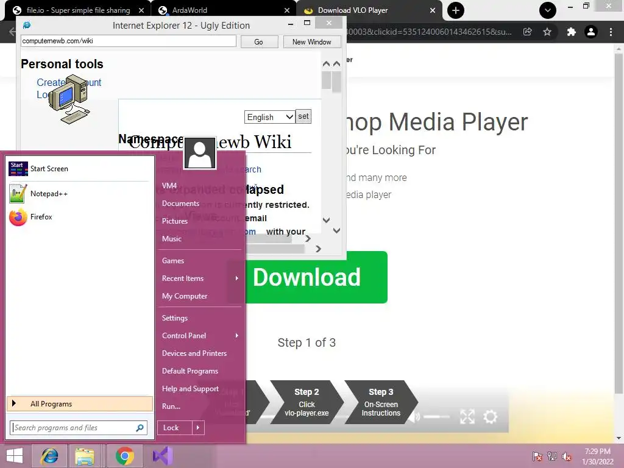The height and width of the screenshot is (468, 624).
Task: Click the Action Center flag tray icon
Action: pos(537,456)
